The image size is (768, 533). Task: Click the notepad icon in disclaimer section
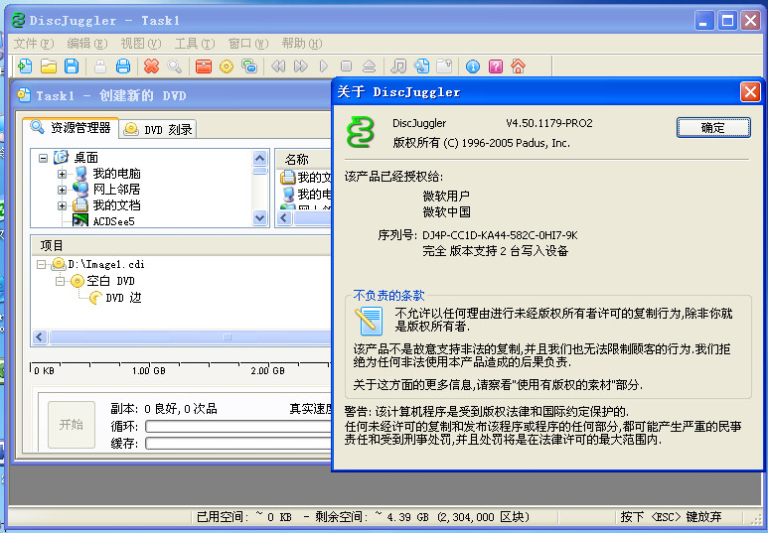[x=369, y=320]
